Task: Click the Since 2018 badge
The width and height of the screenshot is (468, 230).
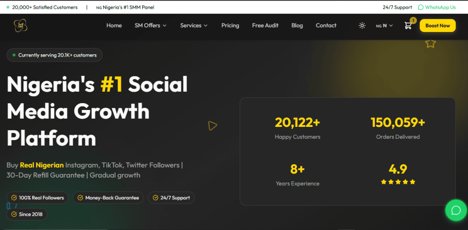Action: pyautogui.click(x=27, y=214)
